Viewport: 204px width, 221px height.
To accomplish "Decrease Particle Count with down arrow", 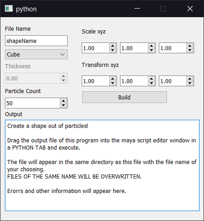I will (63, 105).
